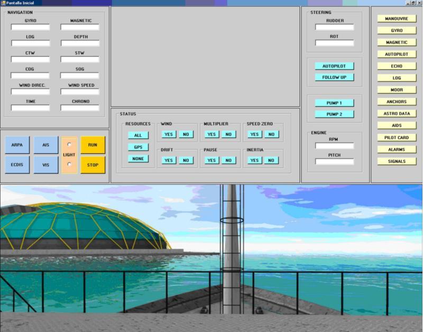Select the lower LIGHT radio button

point(69,164)
